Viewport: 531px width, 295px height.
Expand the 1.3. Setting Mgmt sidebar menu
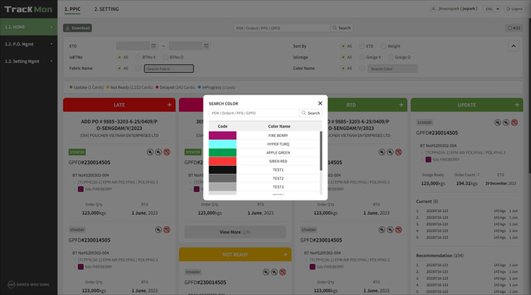[x=29, y=61]
